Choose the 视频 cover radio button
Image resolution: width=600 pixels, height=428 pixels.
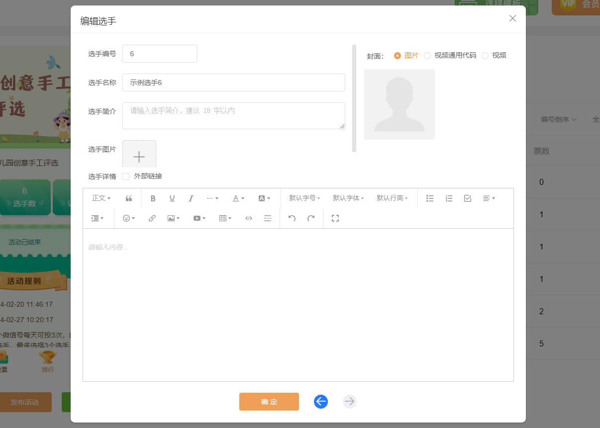[485, 56]
